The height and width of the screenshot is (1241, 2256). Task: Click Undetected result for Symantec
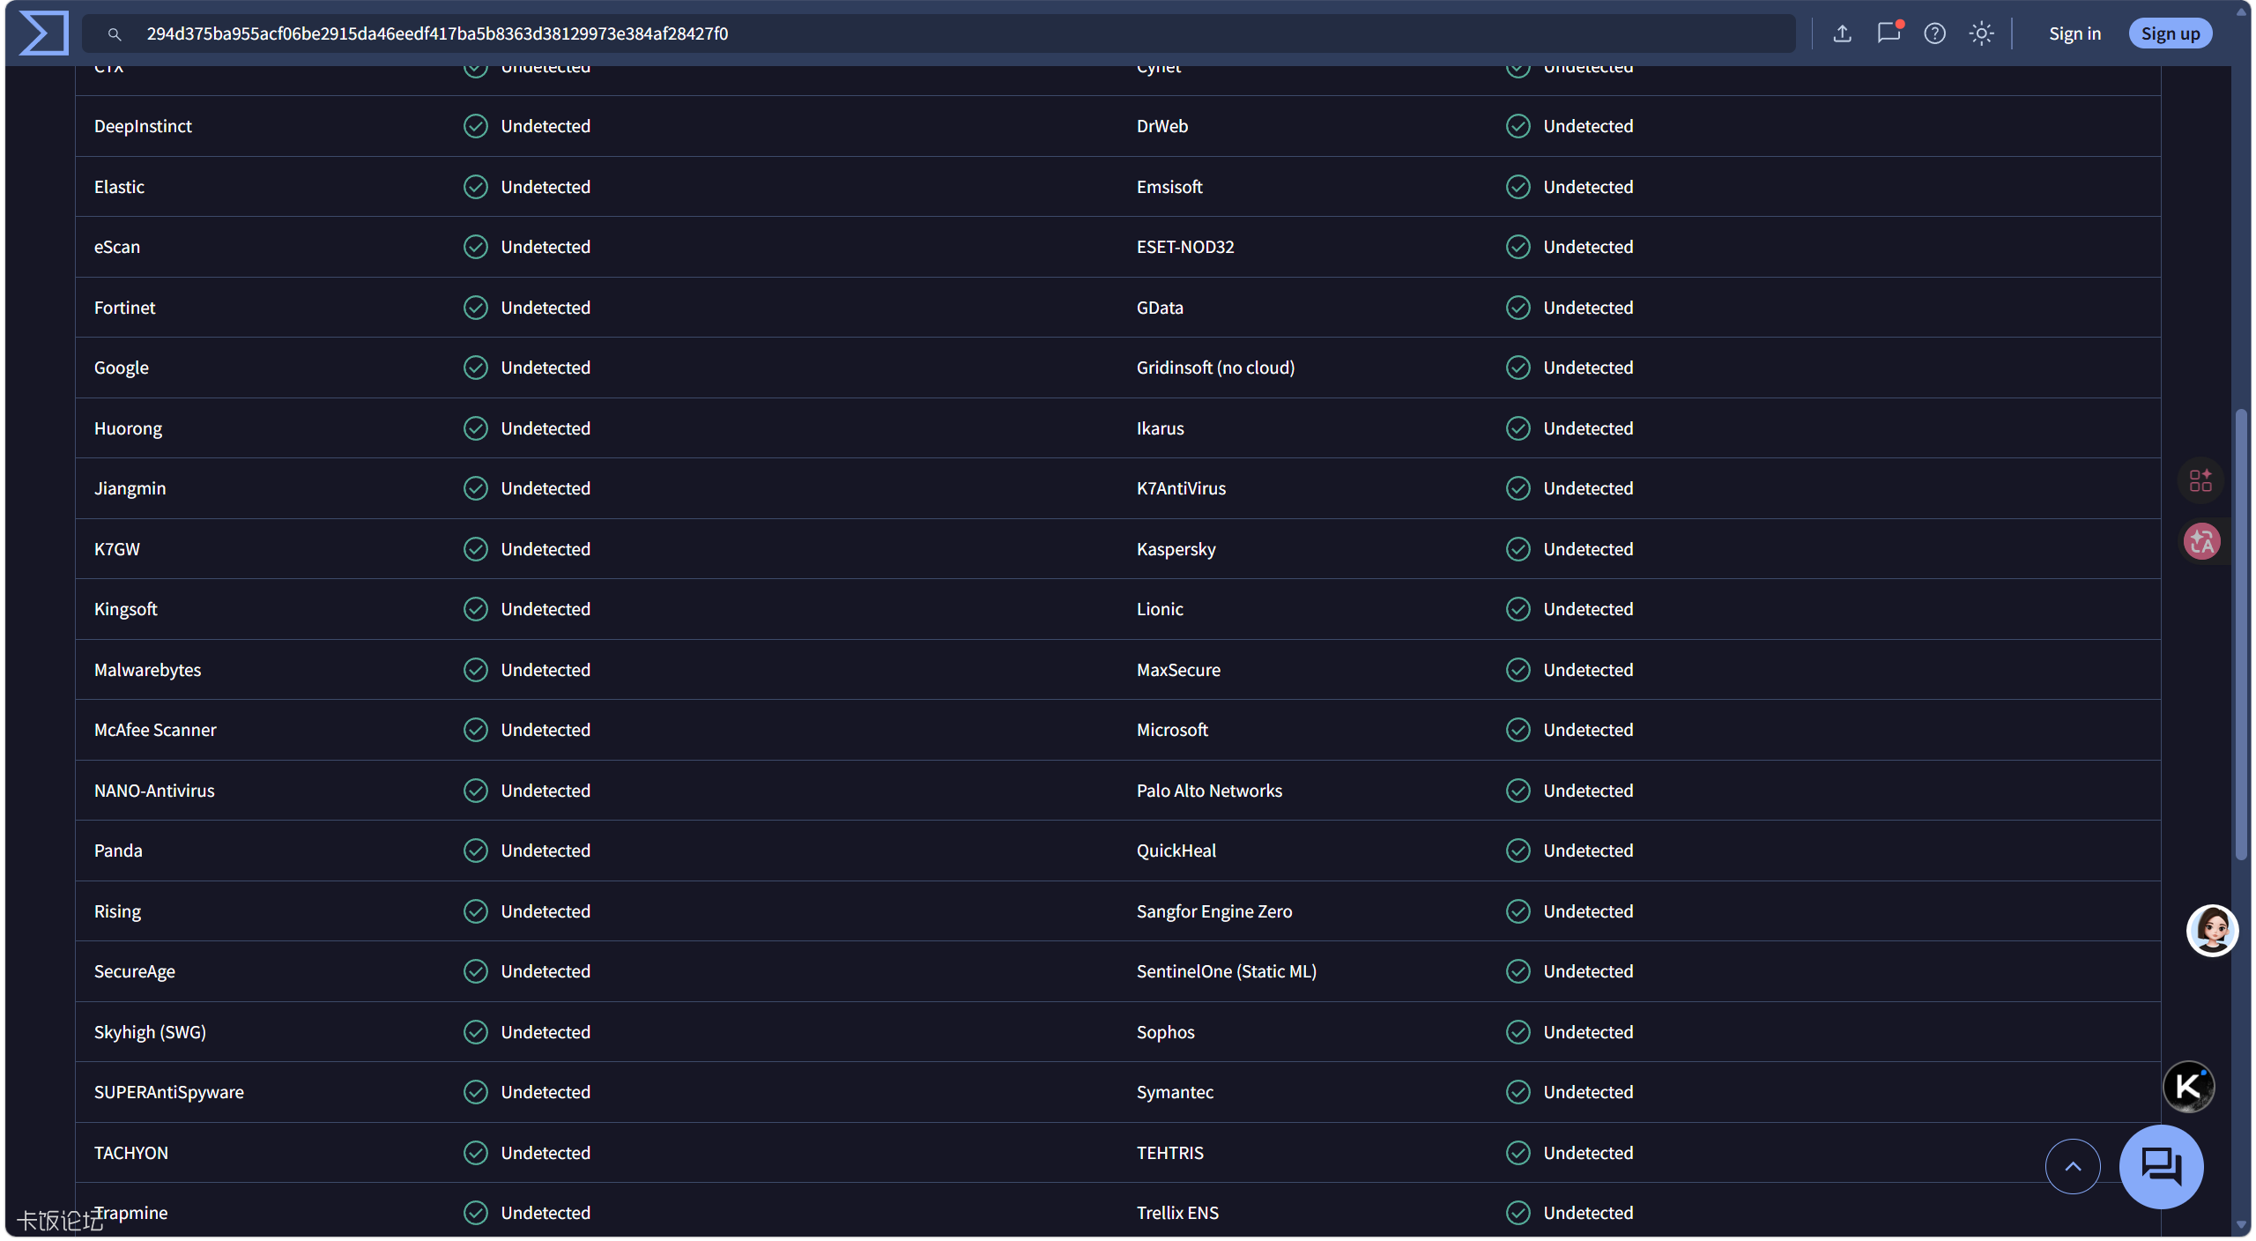(1588, 1092)
